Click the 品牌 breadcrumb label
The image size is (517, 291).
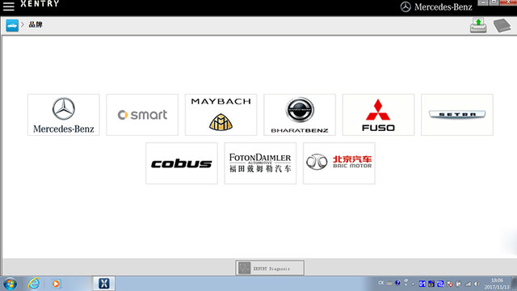(36, 25)
